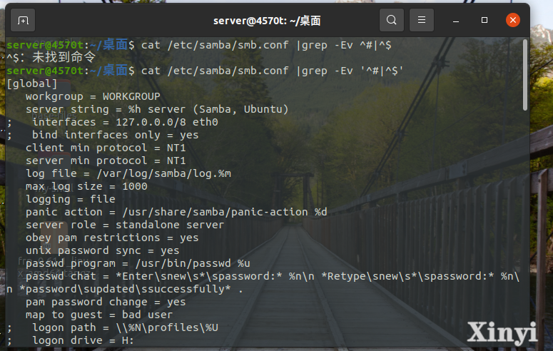The width and height of the screenshot is (553, 351).
Task: Maximize the terminal window
Action: [x=484, y=20]
